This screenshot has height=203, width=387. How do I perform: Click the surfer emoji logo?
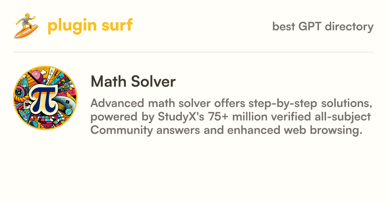coord(26,25)
